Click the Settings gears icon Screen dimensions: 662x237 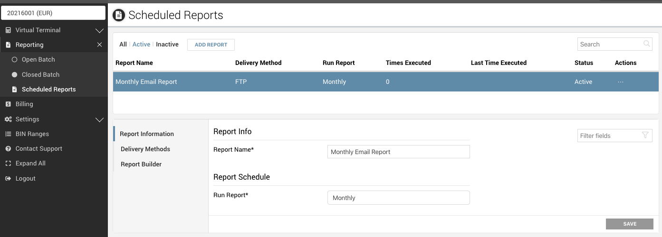pos(8,119)
